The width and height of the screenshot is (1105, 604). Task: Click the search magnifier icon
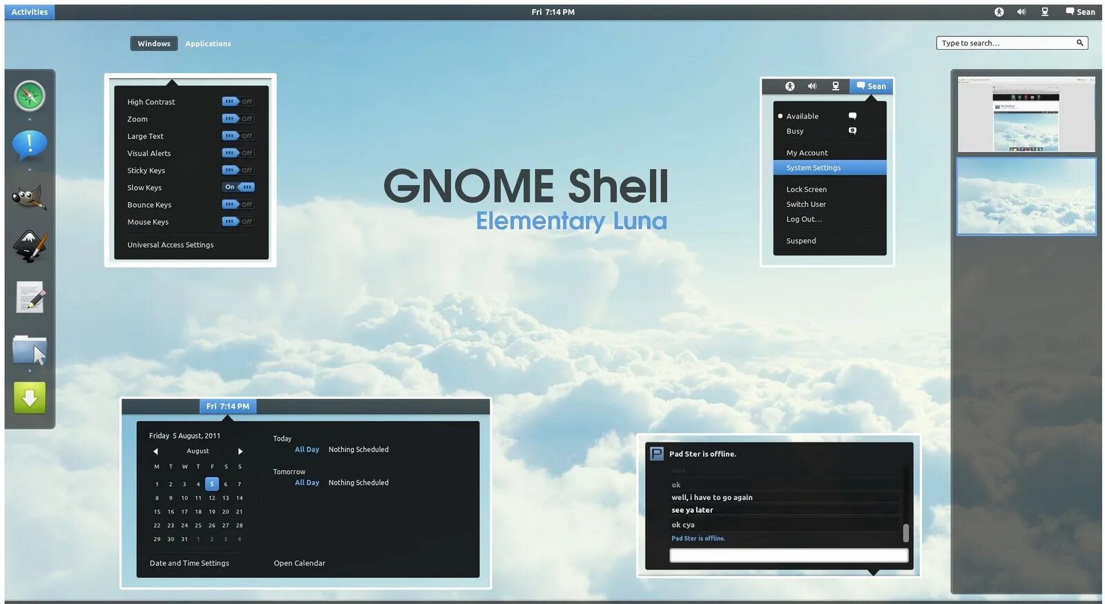(x=1080, y=43)
